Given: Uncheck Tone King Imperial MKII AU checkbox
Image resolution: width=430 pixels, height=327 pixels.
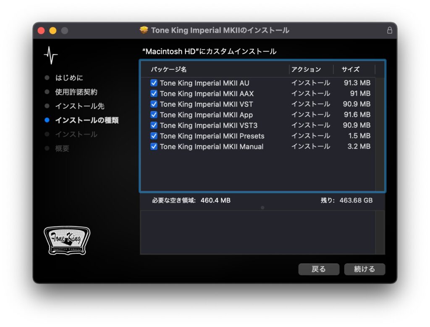Looking at the screenshot, I should (154, 83).
